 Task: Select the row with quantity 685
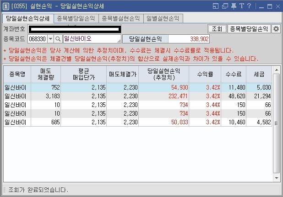click(137, 122)
